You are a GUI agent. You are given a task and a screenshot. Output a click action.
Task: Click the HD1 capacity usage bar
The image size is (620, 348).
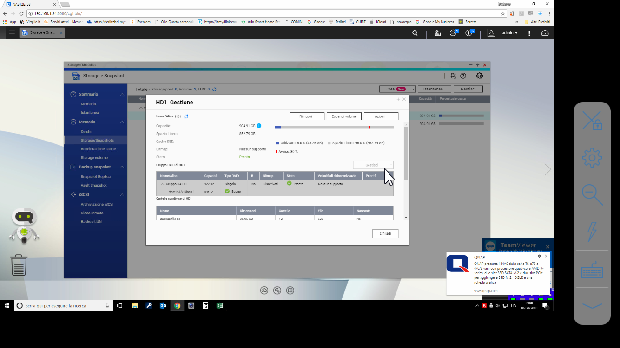(334, 127)
